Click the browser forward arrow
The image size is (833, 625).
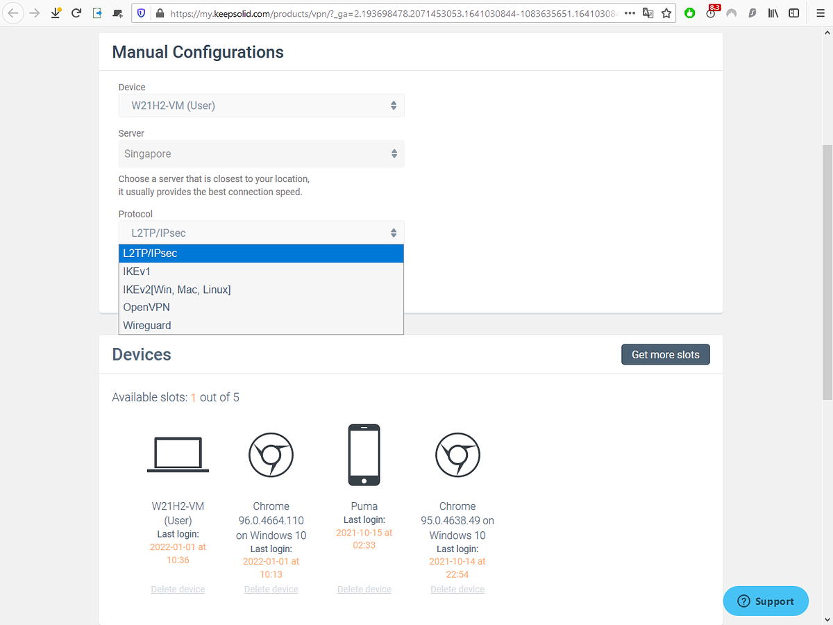(x=34, y=12)
